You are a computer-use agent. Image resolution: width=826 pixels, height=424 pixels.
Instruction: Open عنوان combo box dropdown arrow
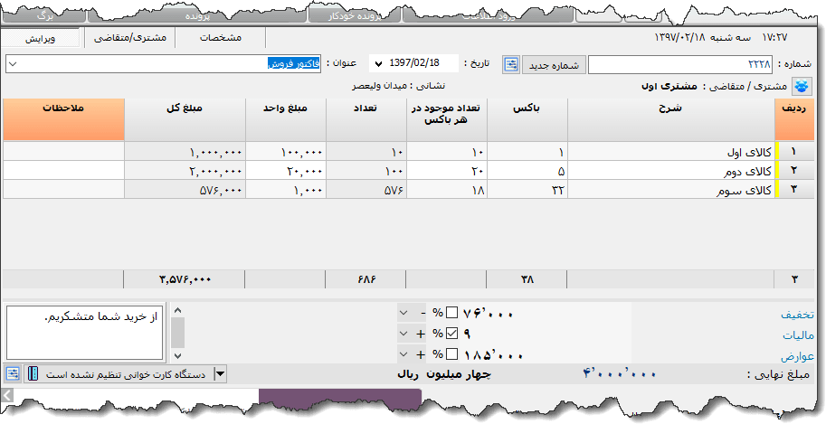[x=14, y=64]
